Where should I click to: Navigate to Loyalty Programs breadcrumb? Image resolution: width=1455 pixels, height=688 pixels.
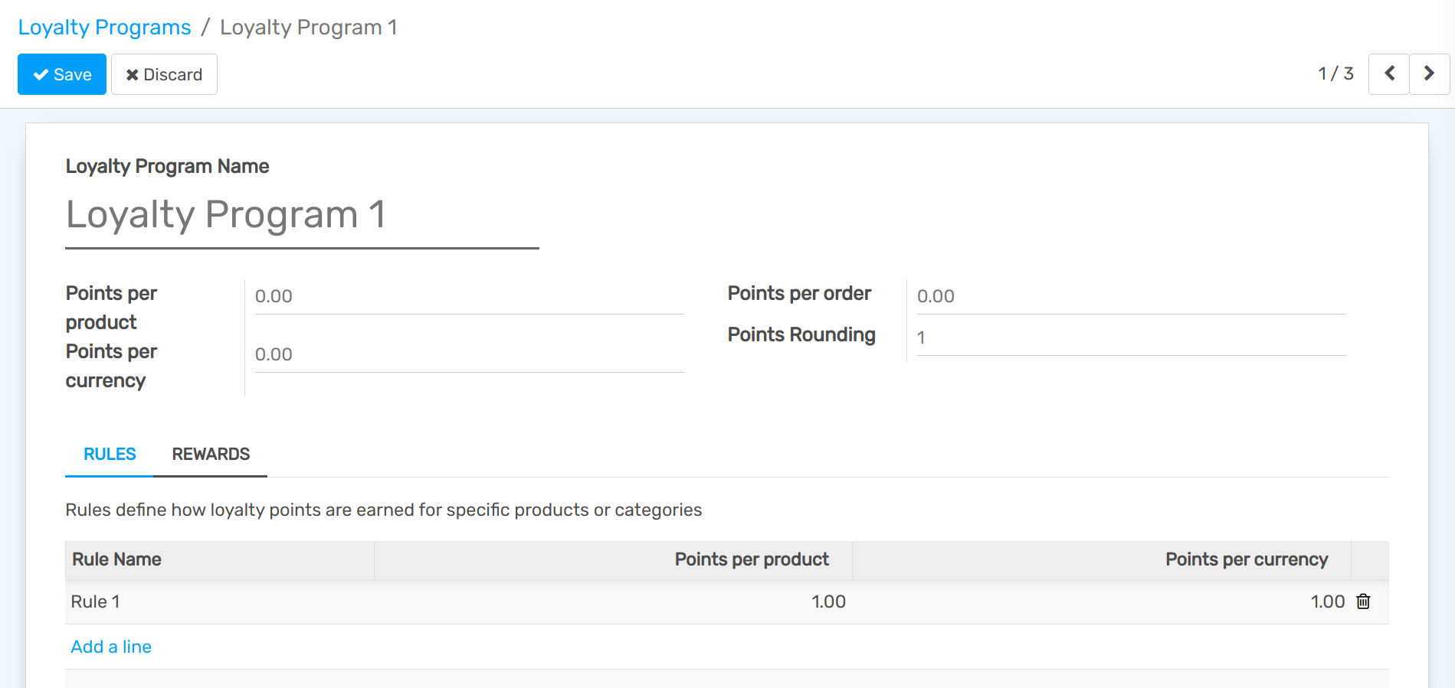click(104, 28)
